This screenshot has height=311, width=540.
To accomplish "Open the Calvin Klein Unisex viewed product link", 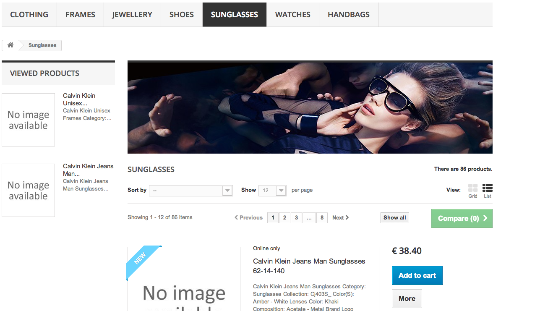I will (79, 99).
